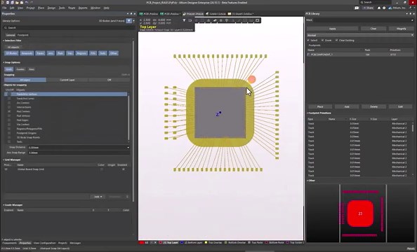Switch to the Projects panel tab

(x=62, y=243)
